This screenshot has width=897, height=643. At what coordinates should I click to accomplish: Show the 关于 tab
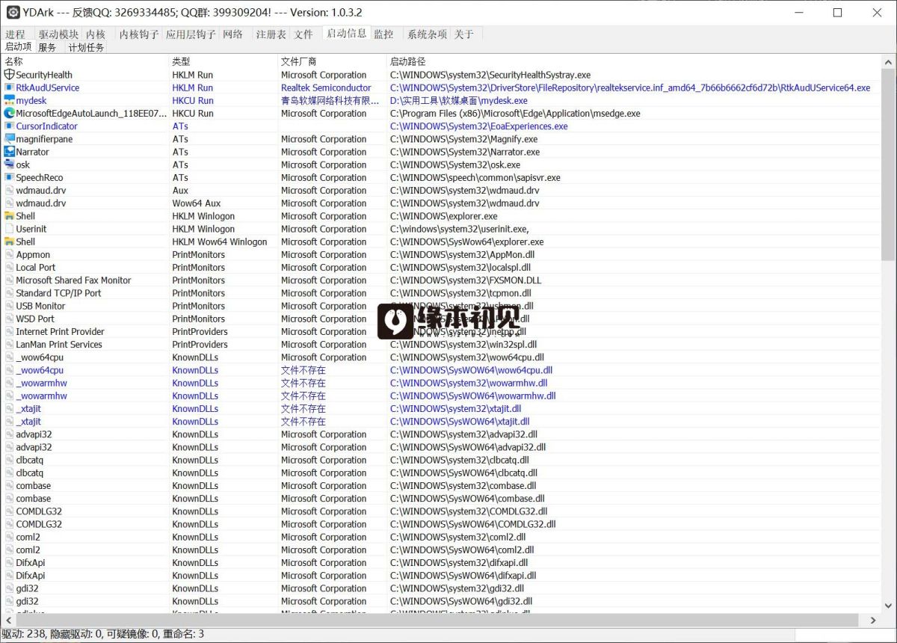click(464, 34)
